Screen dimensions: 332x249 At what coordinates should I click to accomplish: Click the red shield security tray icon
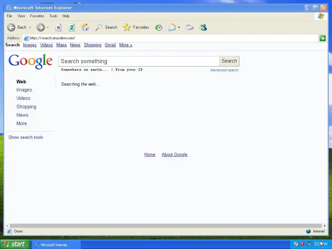pyautogui.click(x=302, y=244)
